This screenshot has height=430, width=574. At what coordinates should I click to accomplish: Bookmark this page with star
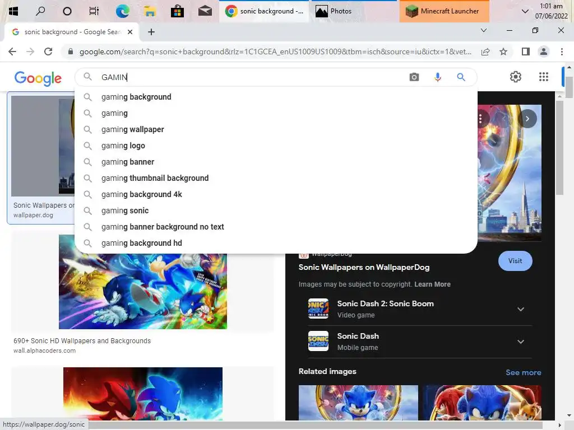pyautogui.click(x=503, y=52)
